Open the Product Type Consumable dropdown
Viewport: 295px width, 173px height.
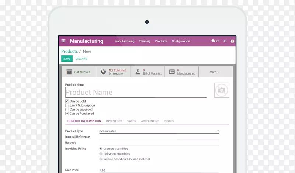pos(159,131)
